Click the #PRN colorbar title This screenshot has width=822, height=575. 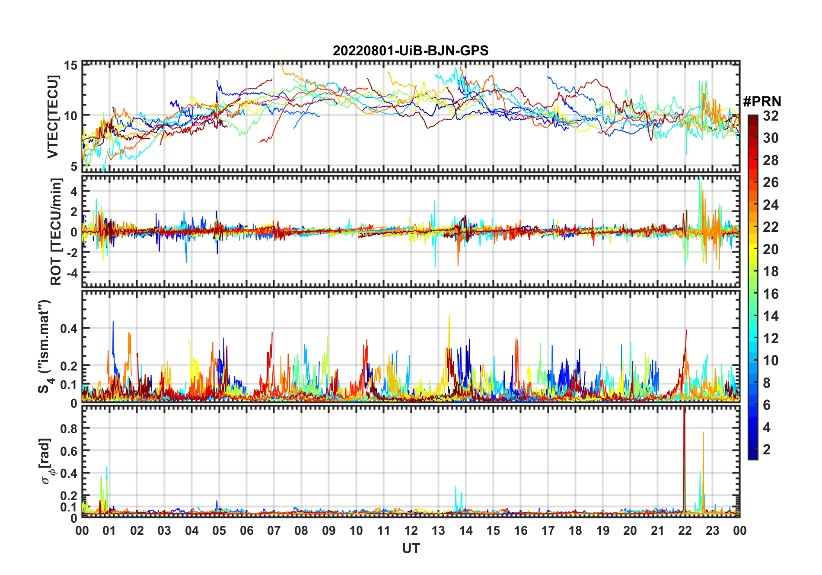click(x=762, y=102)
